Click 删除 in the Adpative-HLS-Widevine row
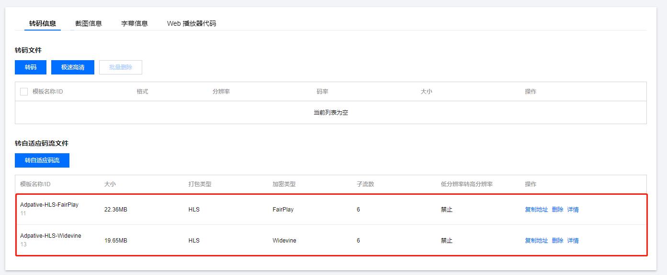This screenshot has height=275, width=667. 557,241
